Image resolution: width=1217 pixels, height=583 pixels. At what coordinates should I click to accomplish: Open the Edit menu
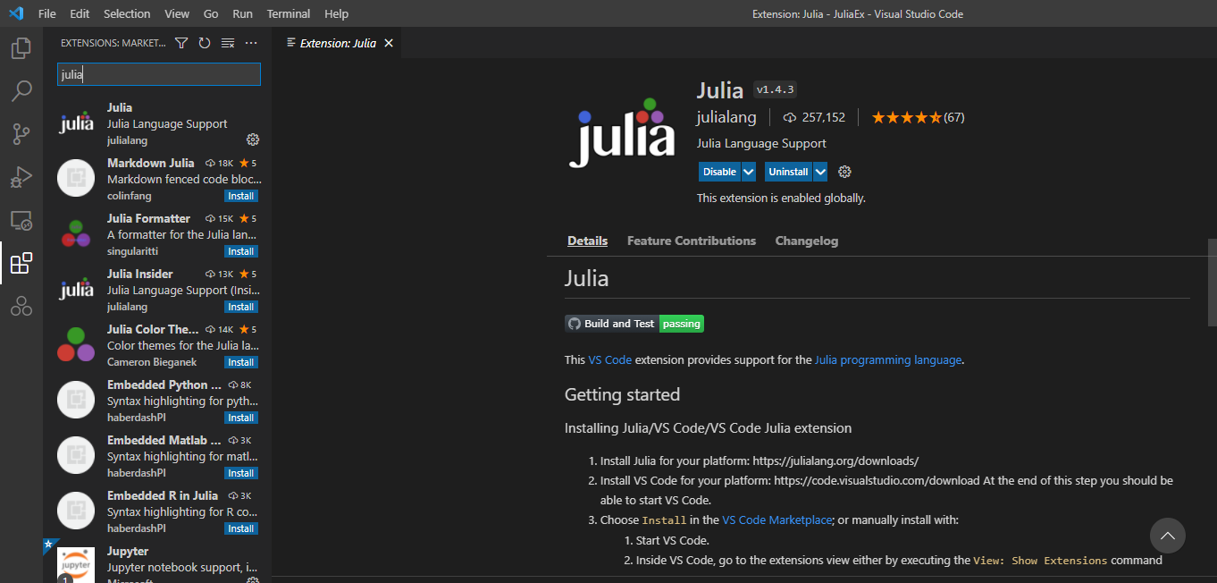80,13
